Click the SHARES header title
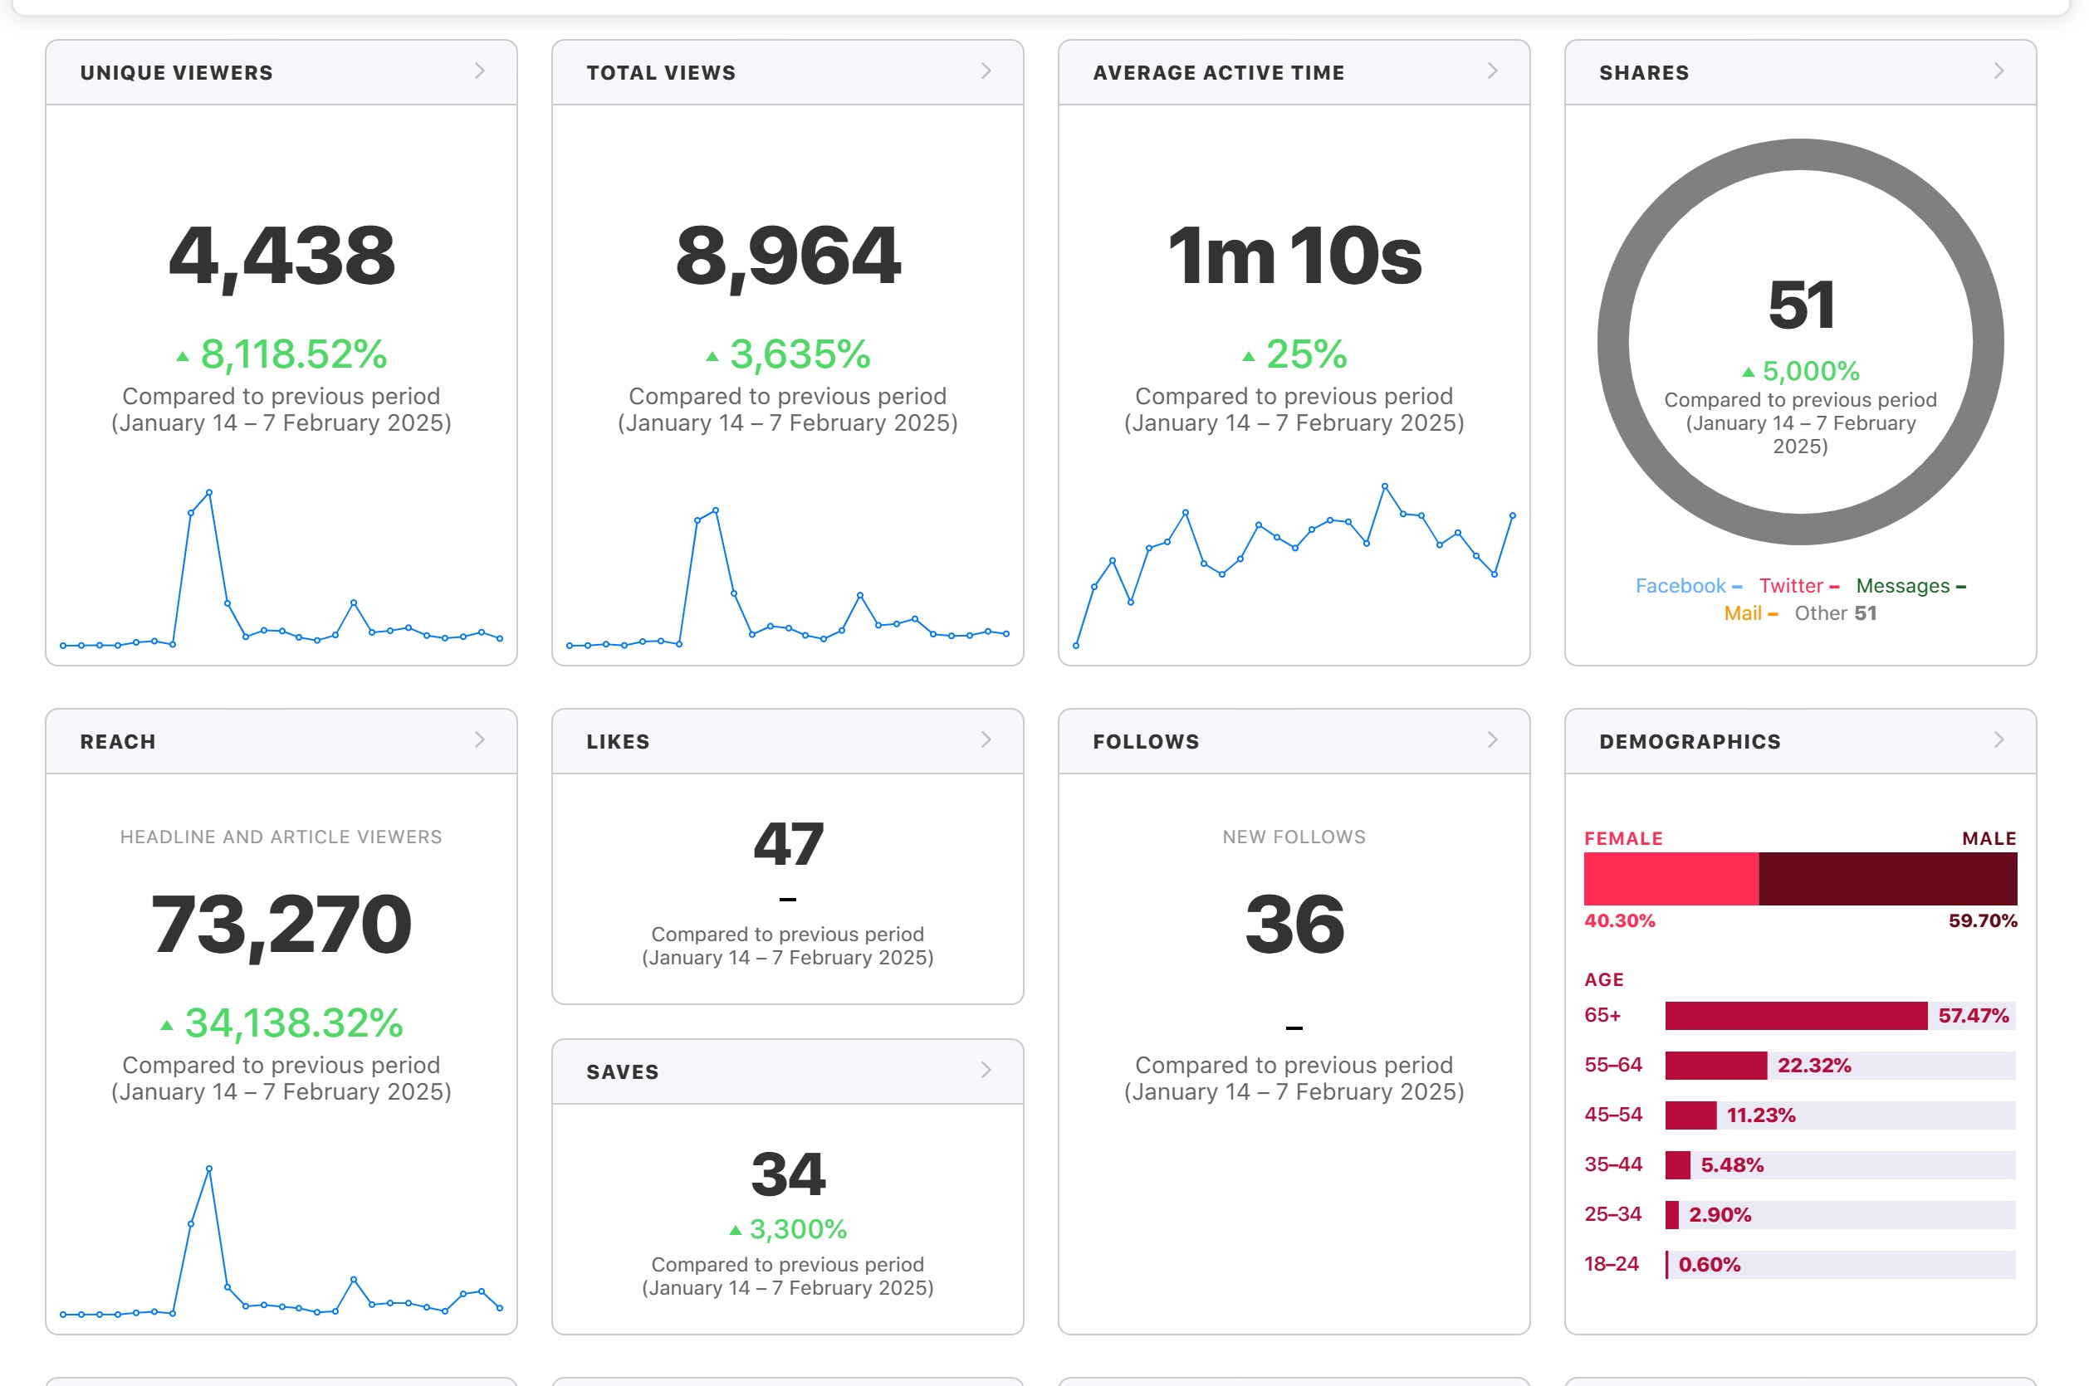The image size is (2089, 1386). pyautogui.click(x=1644, y=72)
